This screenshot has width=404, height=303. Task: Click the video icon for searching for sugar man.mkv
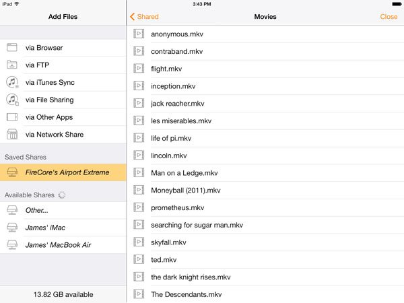pos(139,224)
